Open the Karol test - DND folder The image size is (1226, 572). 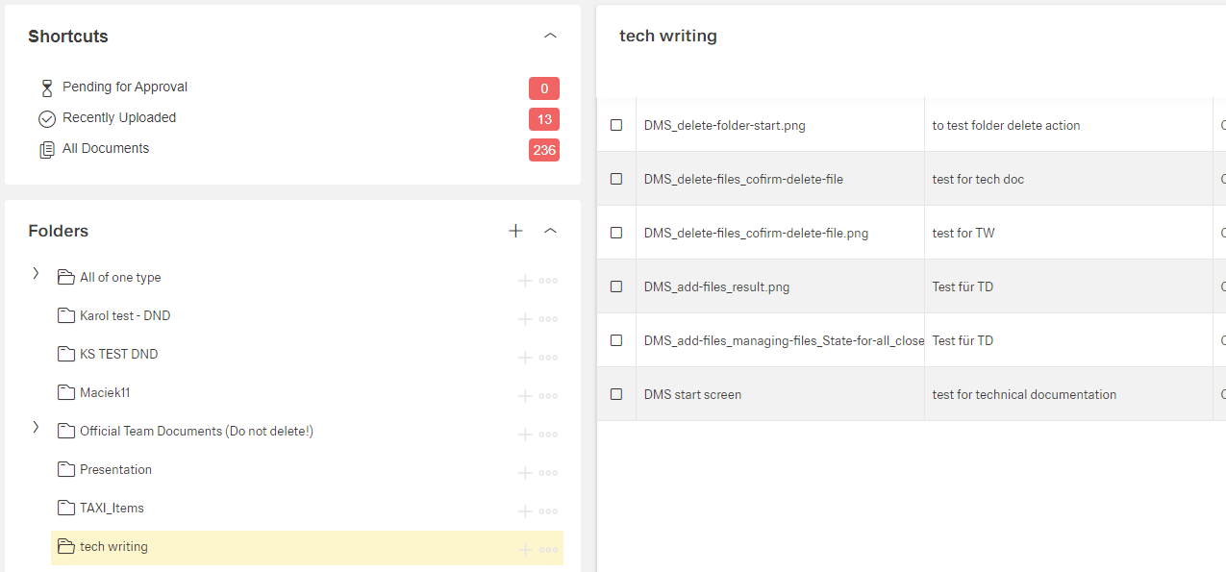click(124, 315)
